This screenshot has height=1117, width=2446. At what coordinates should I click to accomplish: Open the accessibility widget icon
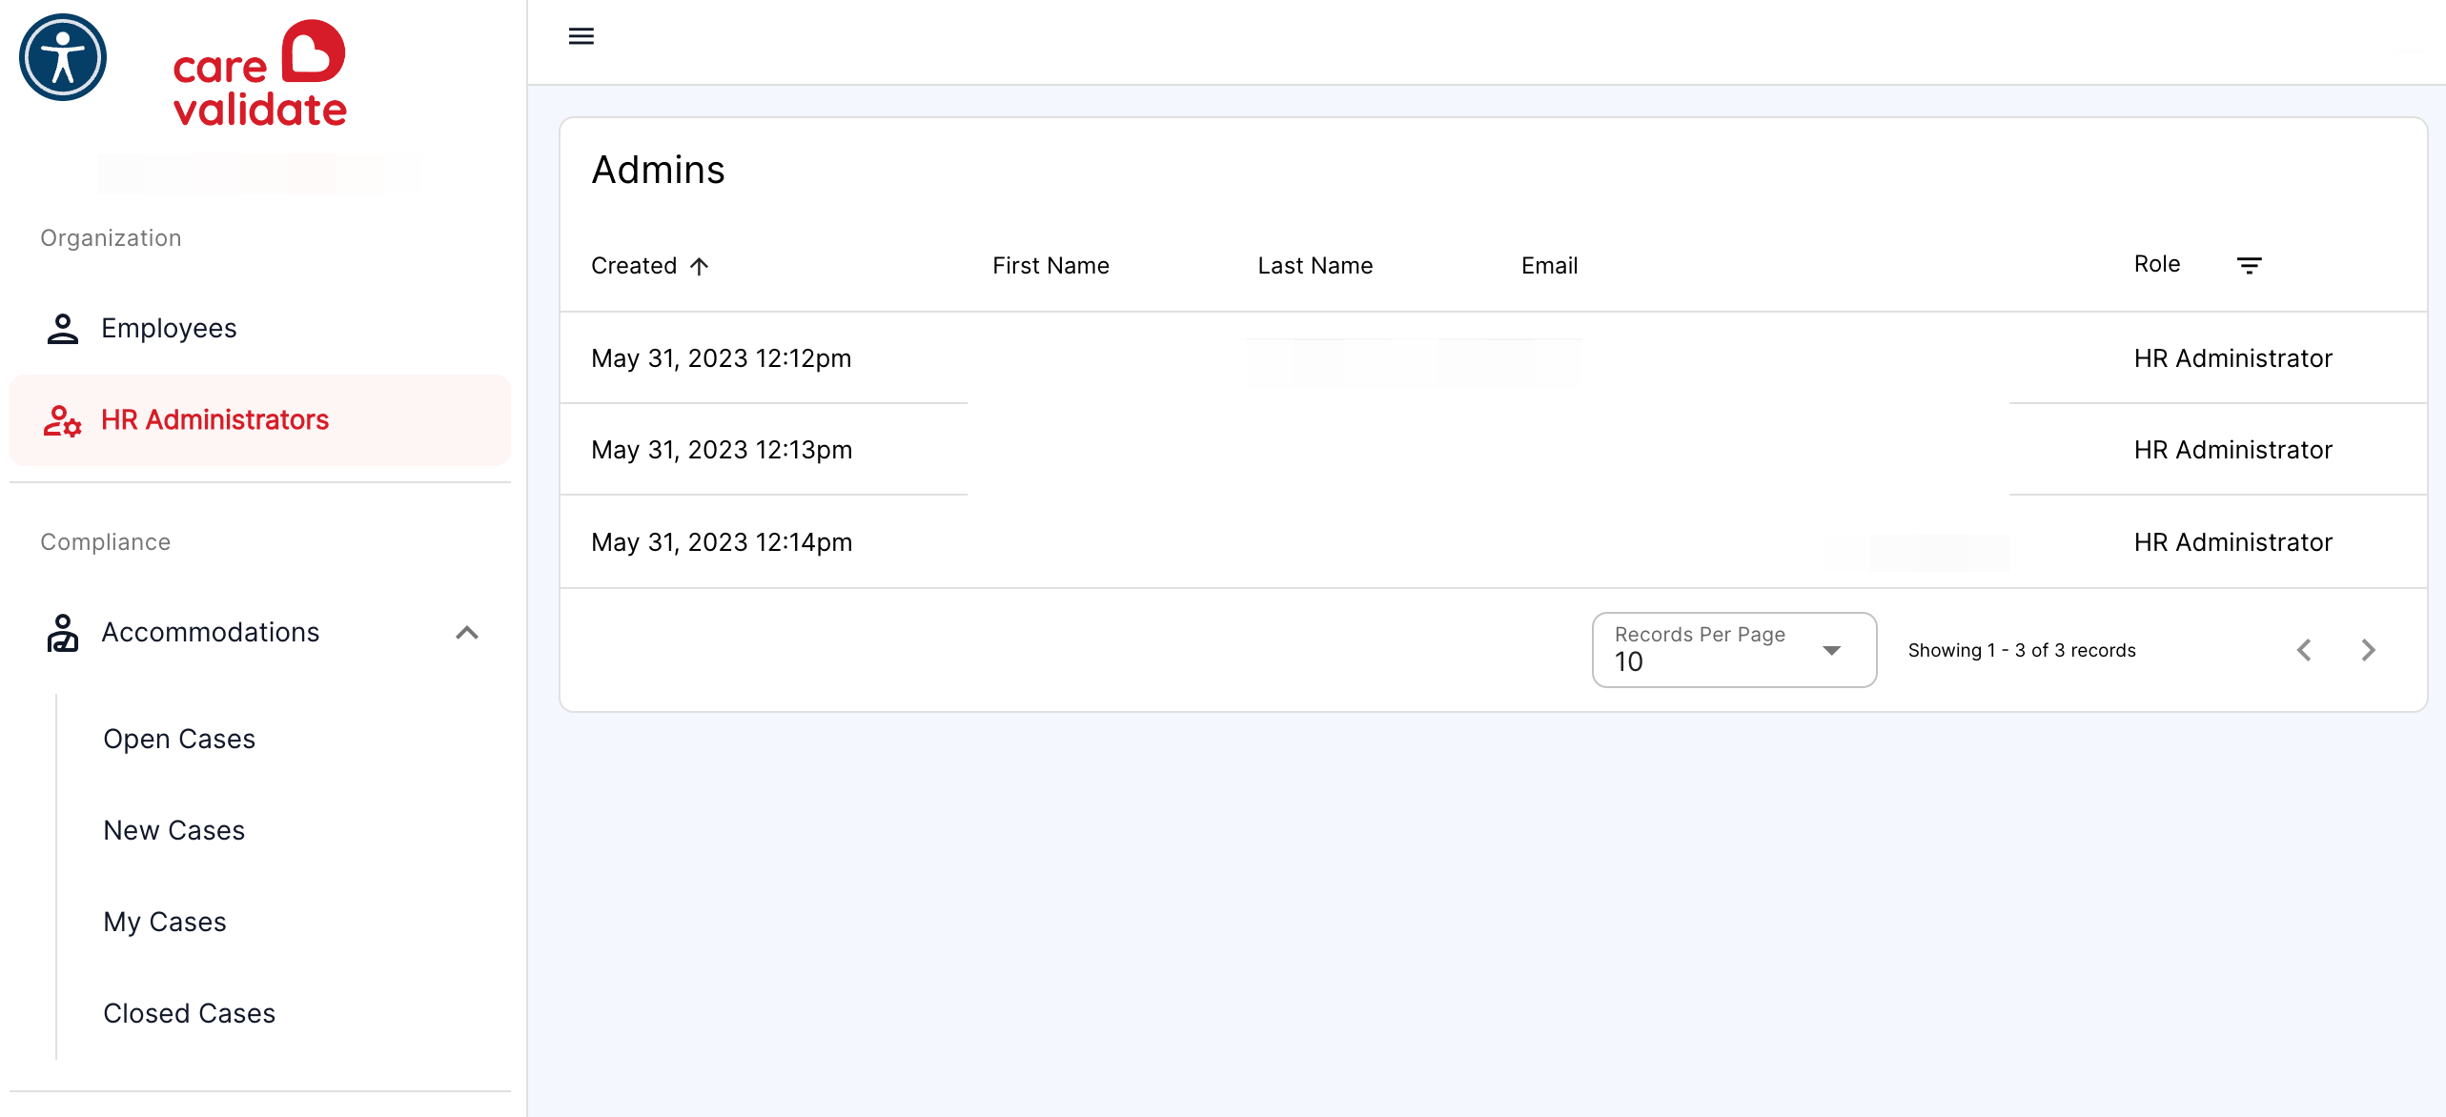pyautogui.click(x=63, y=58)
